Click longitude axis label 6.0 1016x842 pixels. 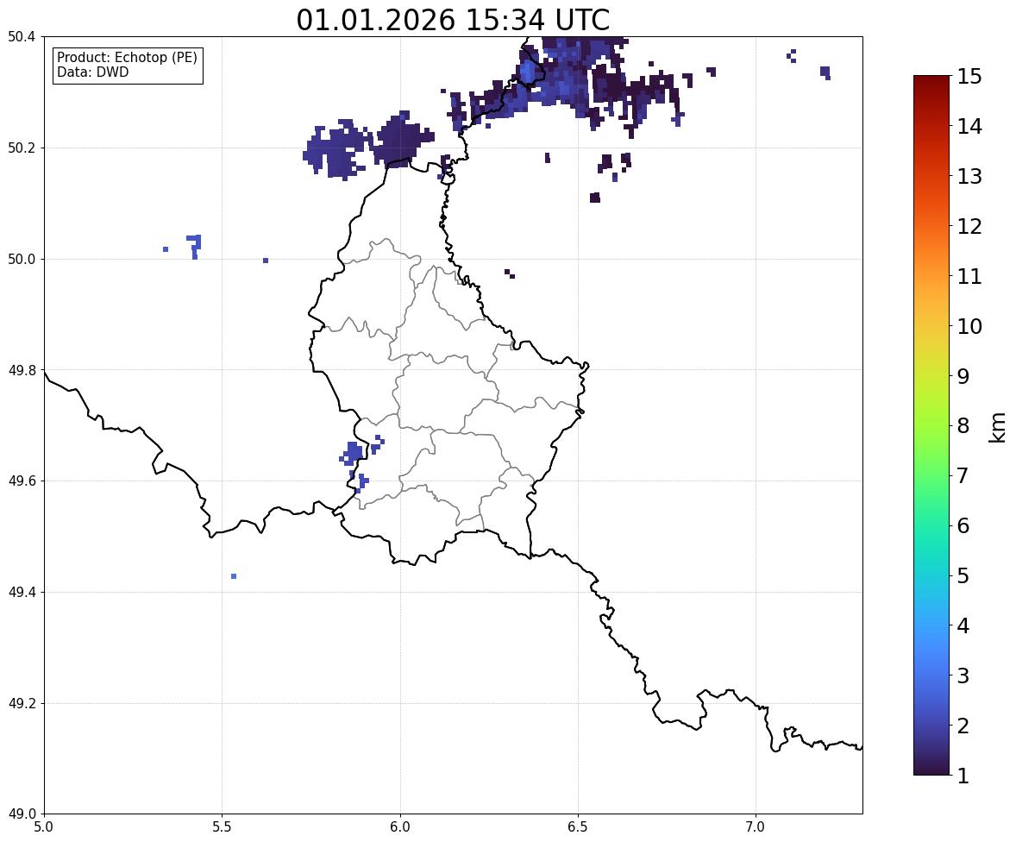[x=400, y=827]
